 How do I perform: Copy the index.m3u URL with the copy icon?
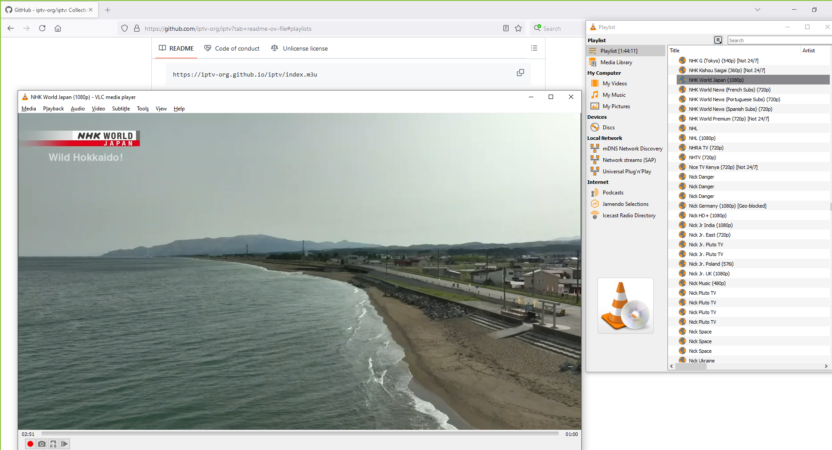tap(520, 73)
